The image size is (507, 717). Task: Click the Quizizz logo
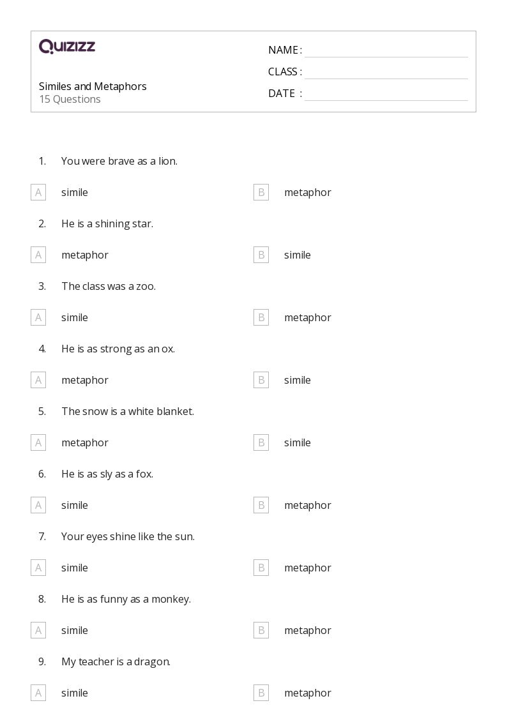point(67,47)
